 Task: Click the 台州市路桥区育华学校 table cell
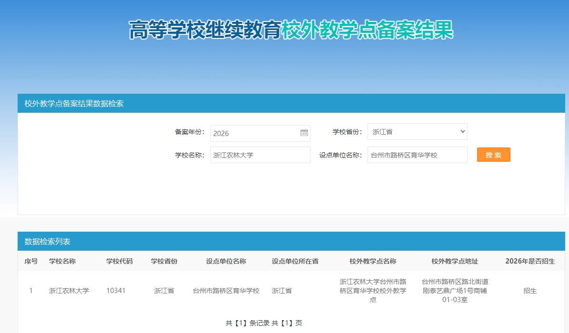click(x=226, y=291)
